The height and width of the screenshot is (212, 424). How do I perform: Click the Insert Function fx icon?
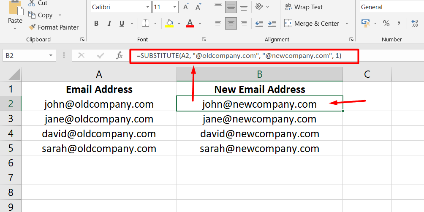(119, 55)
